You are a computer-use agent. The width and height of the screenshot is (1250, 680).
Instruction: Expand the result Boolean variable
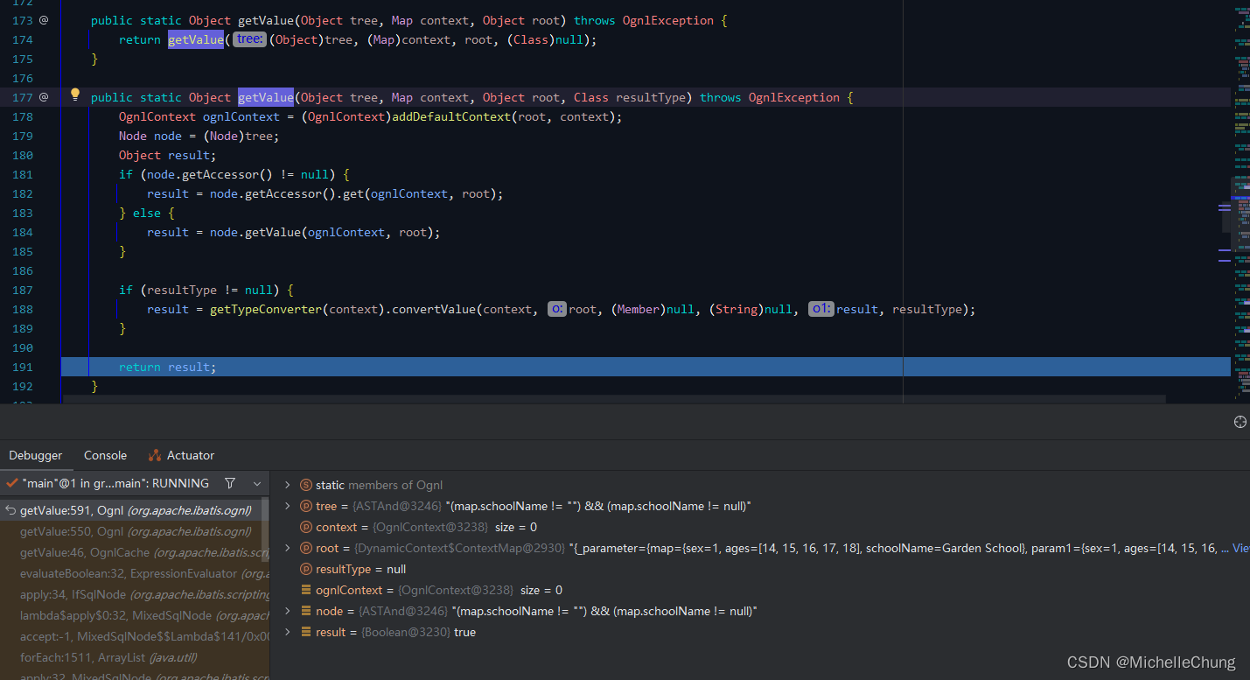(287, 632)
